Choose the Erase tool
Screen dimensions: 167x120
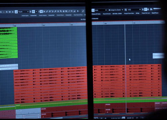pyautogui.click(x=50, y=11)
